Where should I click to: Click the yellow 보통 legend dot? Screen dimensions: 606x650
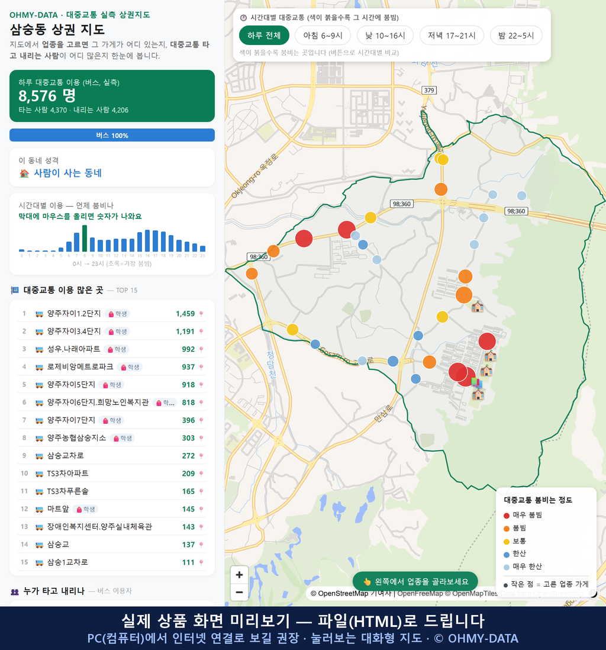pos(507,542)
